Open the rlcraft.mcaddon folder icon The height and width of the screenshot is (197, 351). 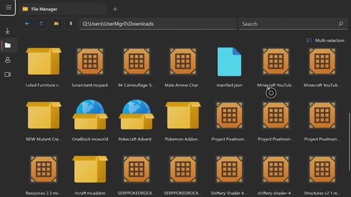[90, 169]
